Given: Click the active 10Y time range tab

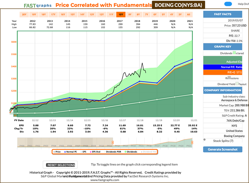Looking at the screenshot, I should pyautogui.click(x=121, y=15).
